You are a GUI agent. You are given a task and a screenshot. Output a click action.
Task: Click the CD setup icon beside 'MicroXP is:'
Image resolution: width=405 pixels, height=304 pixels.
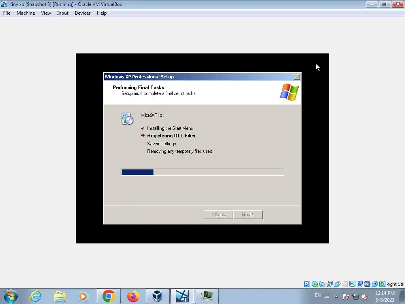point(127,119)
